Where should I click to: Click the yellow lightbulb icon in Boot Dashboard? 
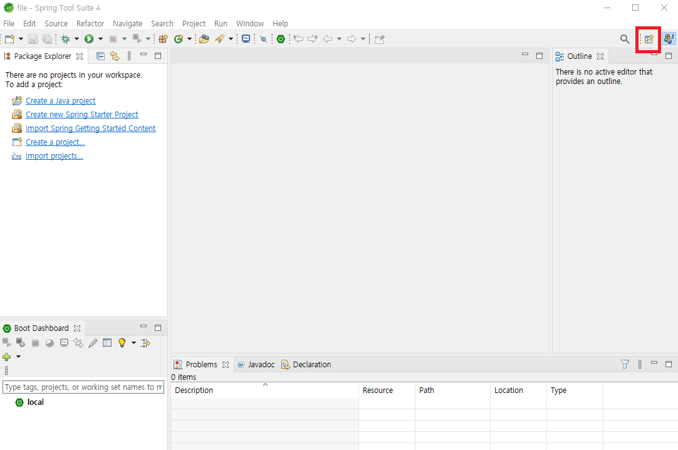coord(122,343)
